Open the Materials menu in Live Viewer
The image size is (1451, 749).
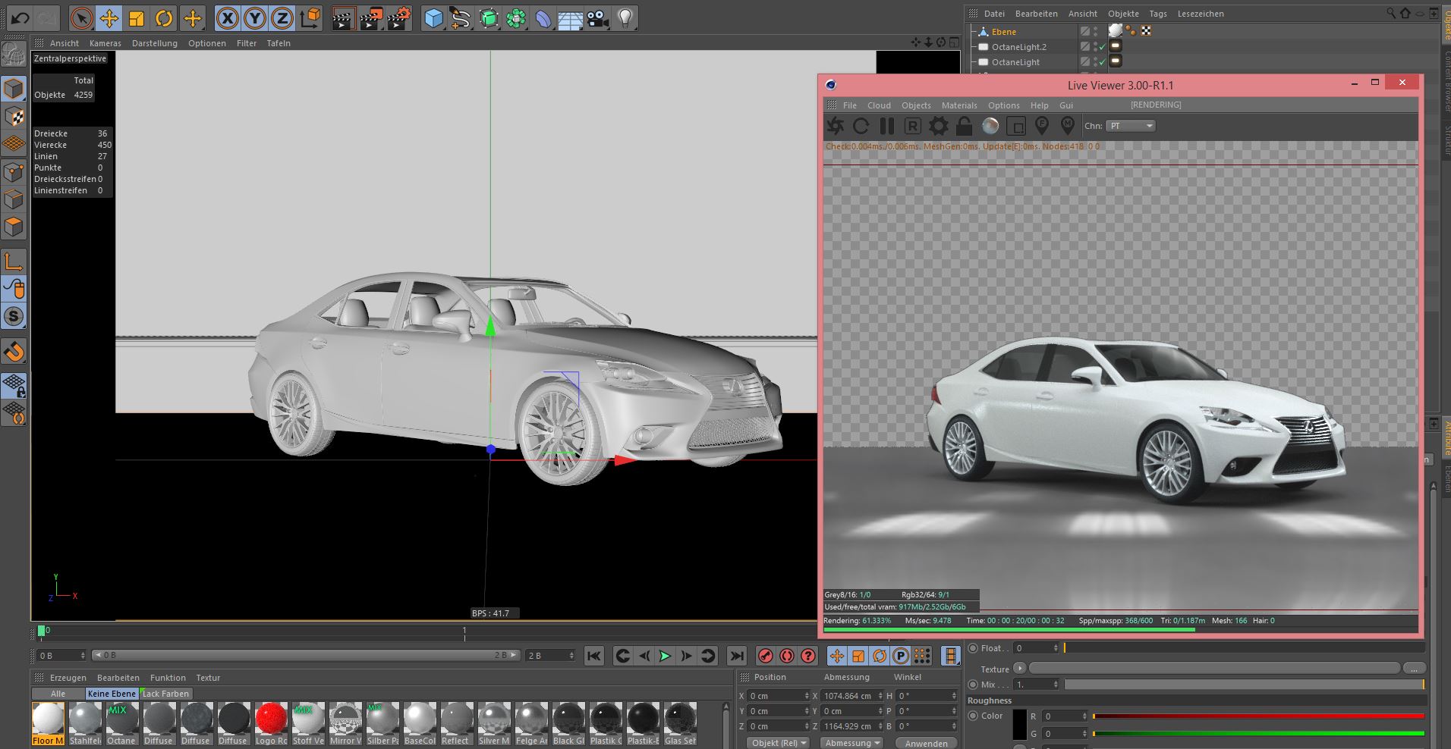pos(959,105)
